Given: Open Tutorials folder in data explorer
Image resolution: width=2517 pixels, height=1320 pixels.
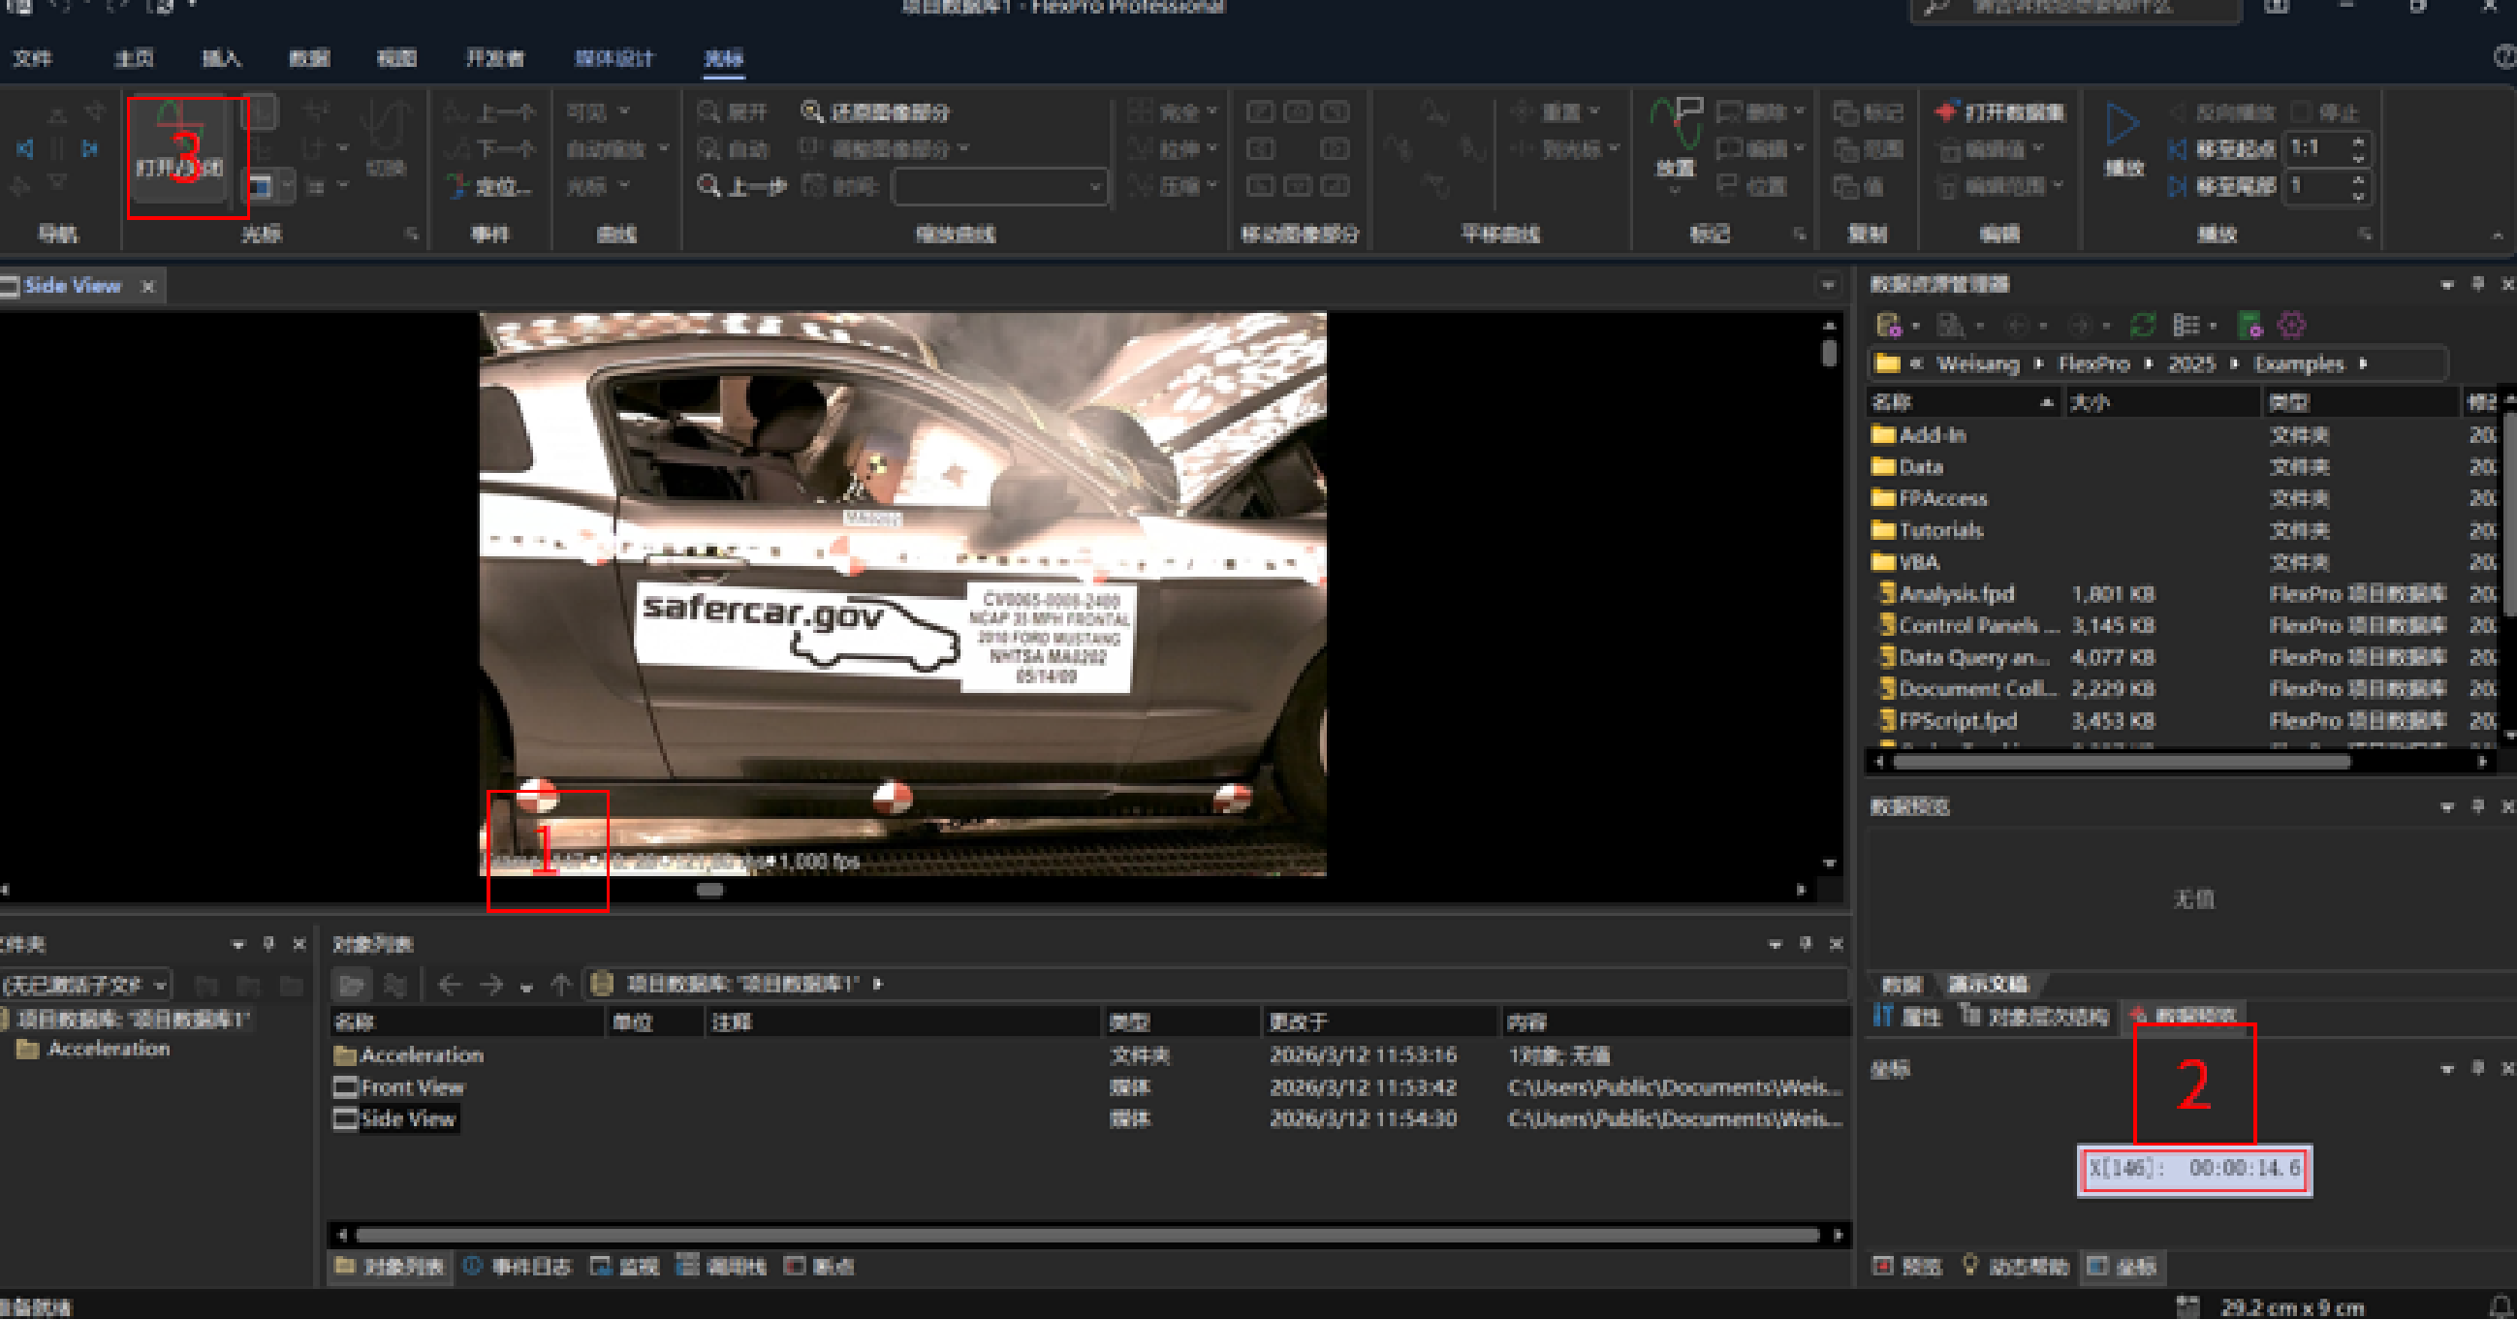Looking at the screenshot, I should (1939, 530).
